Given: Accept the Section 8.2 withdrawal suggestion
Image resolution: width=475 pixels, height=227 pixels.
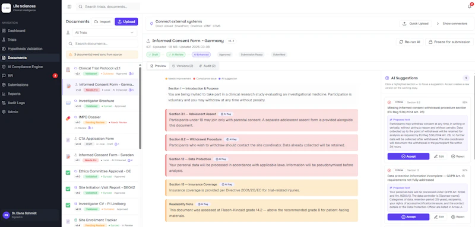Looking at the screenshot, I should [x=408, y=156].
